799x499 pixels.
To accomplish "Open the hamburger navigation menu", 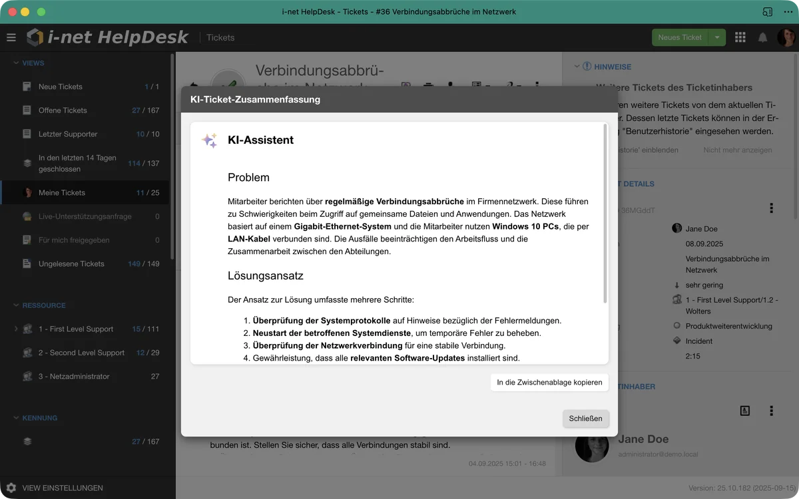I will click(x=11, y=37).
